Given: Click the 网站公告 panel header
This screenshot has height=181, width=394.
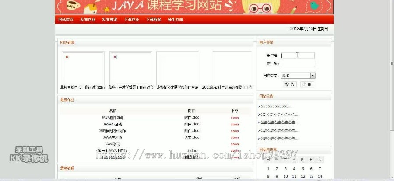Looking at the screenshot, I should click(x=266, y=96).
